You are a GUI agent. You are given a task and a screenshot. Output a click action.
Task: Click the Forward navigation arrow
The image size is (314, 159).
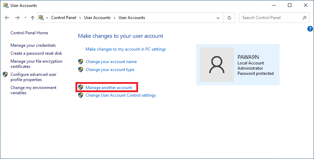pyautogui.click(x=17, y=18)
